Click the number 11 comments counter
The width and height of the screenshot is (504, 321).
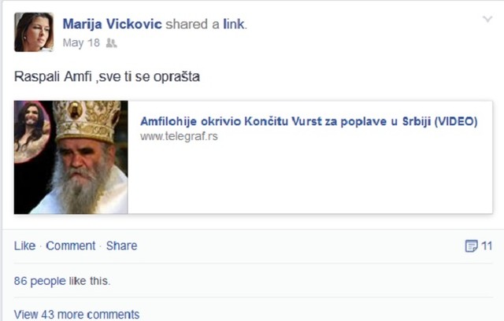[x=487, y=246]
